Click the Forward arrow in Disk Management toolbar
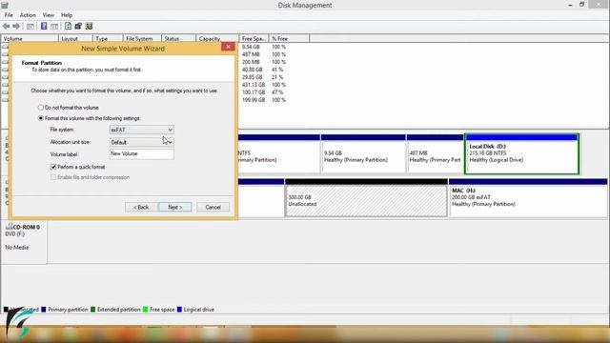This screenshot has height=343, width=610. coord(16,26)
